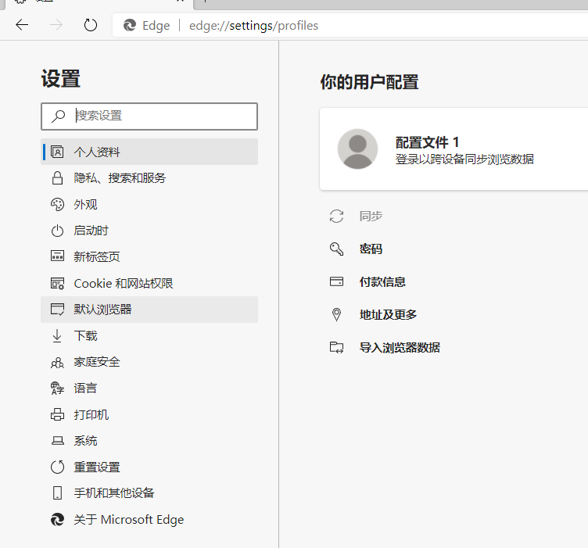Open the 启动时 settings page
This screenshot has height=548, width=588.
(91, 231)
